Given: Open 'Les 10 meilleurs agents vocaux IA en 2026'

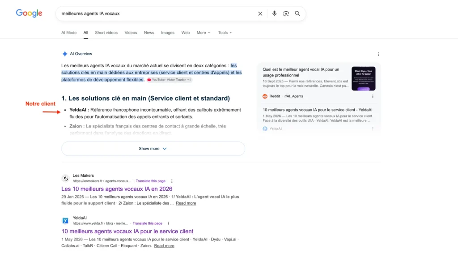Looking at the screenshot, I should pyautogui.click(x=117, y=189).
